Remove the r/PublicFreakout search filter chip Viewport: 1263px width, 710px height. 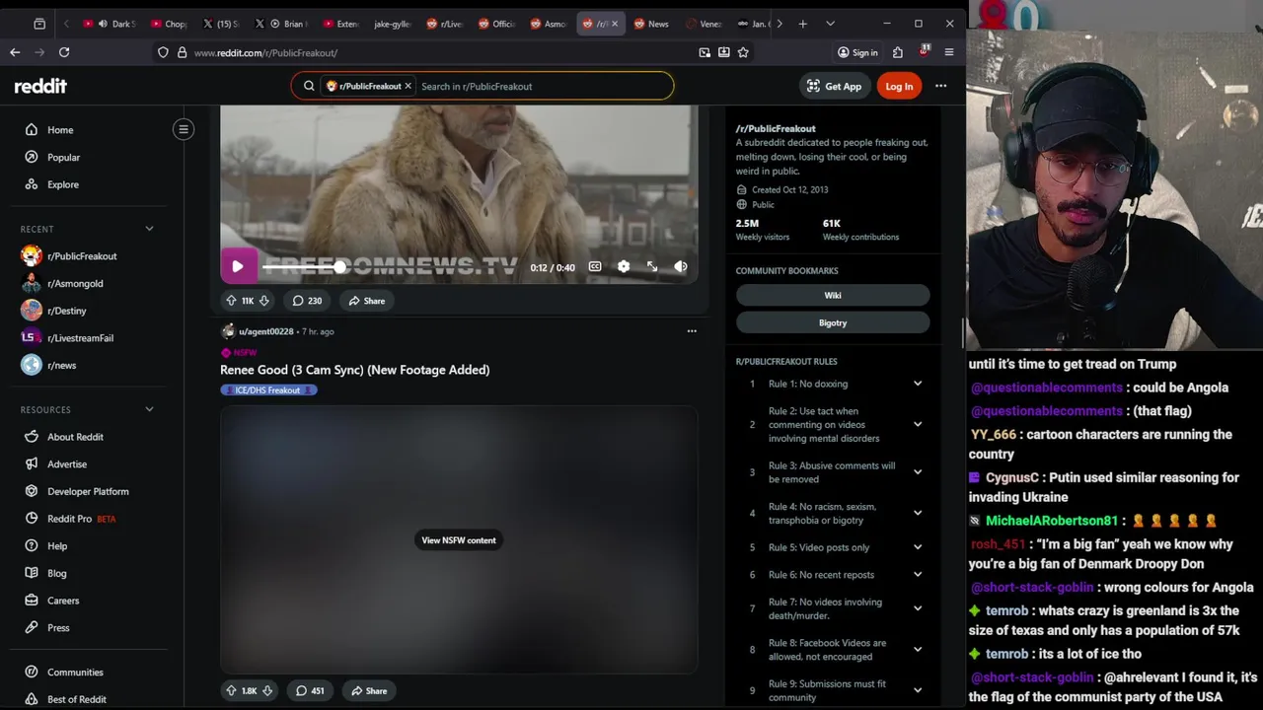tap(408, 86)
